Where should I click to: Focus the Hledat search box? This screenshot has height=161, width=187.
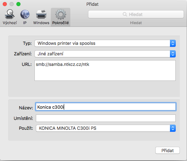click(x=136, y=14)
